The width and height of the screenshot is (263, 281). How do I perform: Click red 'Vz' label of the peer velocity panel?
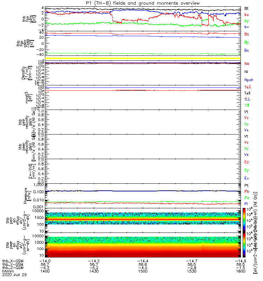[x=246, y=142]
